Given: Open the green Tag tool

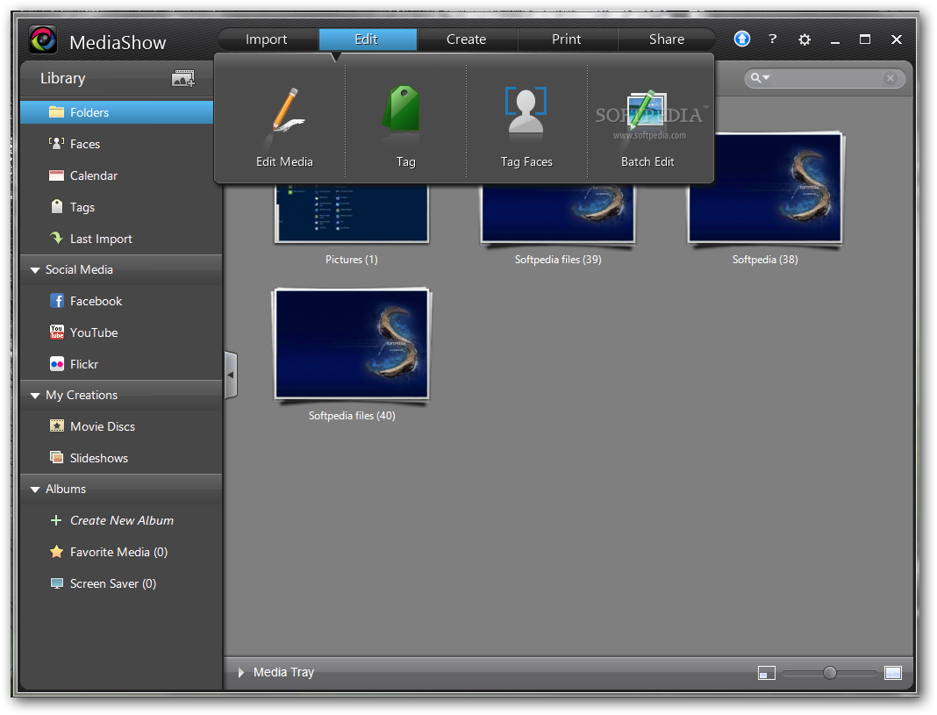Looking at the screenshot, I should 405,125.
